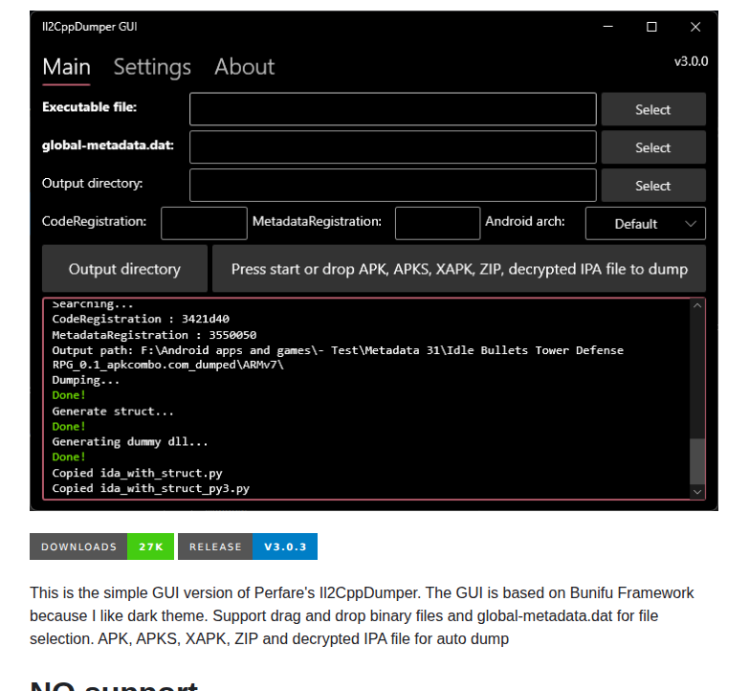Expand the Android arch Default dropdown

(x=646, y=223)
